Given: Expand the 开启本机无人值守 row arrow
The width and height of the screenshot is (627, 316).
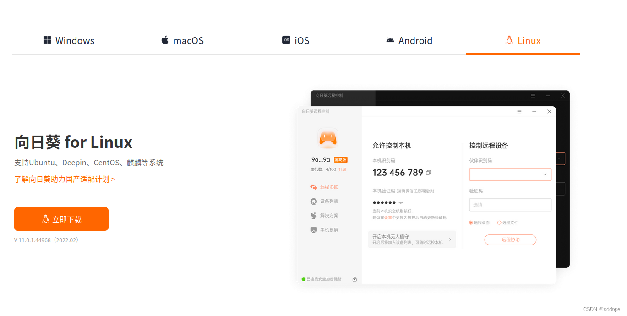Looking at the screenshot, I should pyautogui.click(x=450, y=240).
